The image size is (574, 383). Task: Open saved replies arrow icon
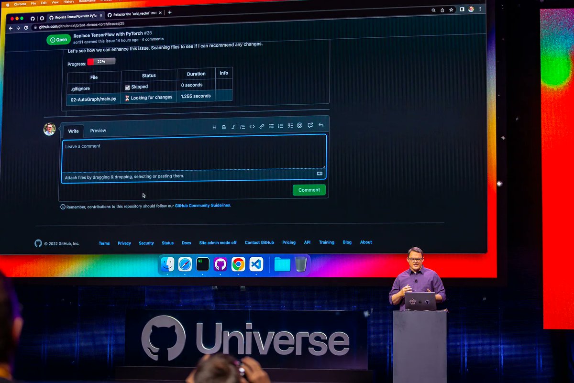(321, 125)
